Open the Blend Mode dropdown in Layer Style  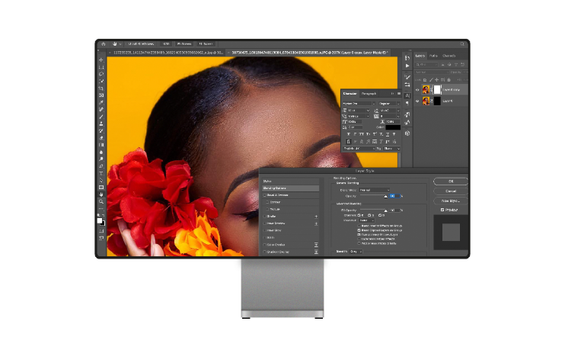(374, 190)
